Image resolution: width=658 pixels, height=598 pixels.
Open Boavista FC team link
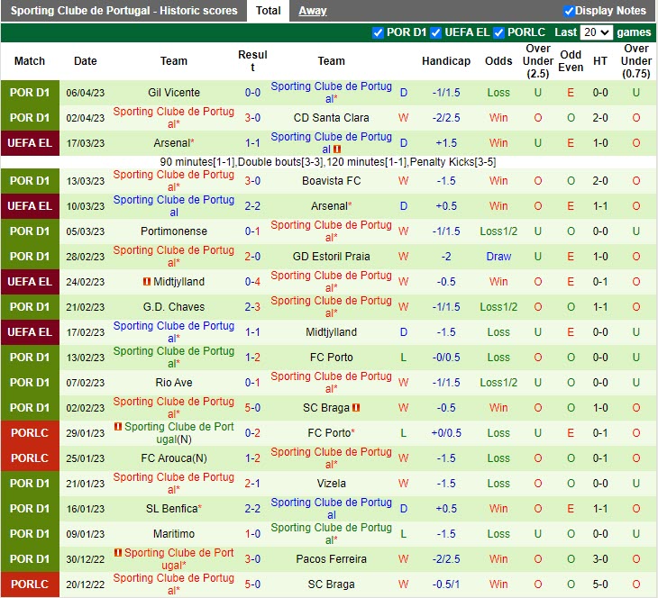pos(331,181)
